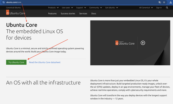
Task: Click 'An OS with all the infrastructure' heading
Action: [x=43, y=83]
